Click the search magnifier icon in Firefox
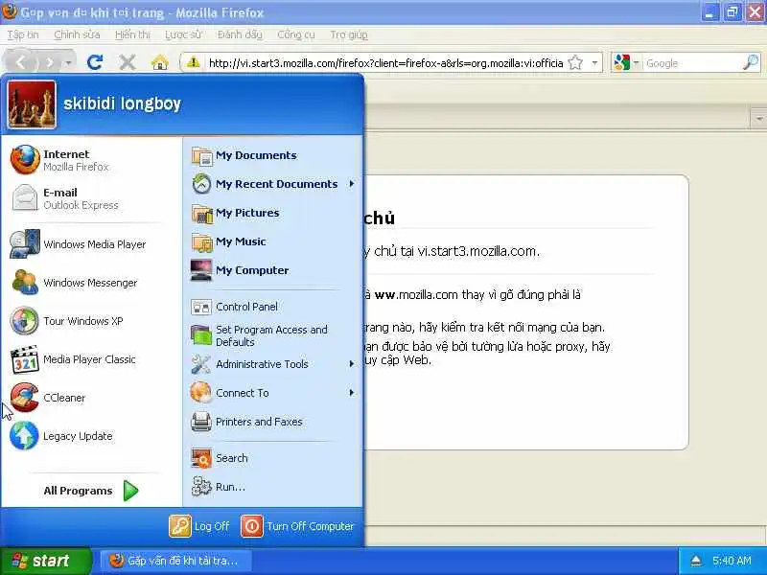Viewport: 767px width, 575px height. [x=751, y=62]
